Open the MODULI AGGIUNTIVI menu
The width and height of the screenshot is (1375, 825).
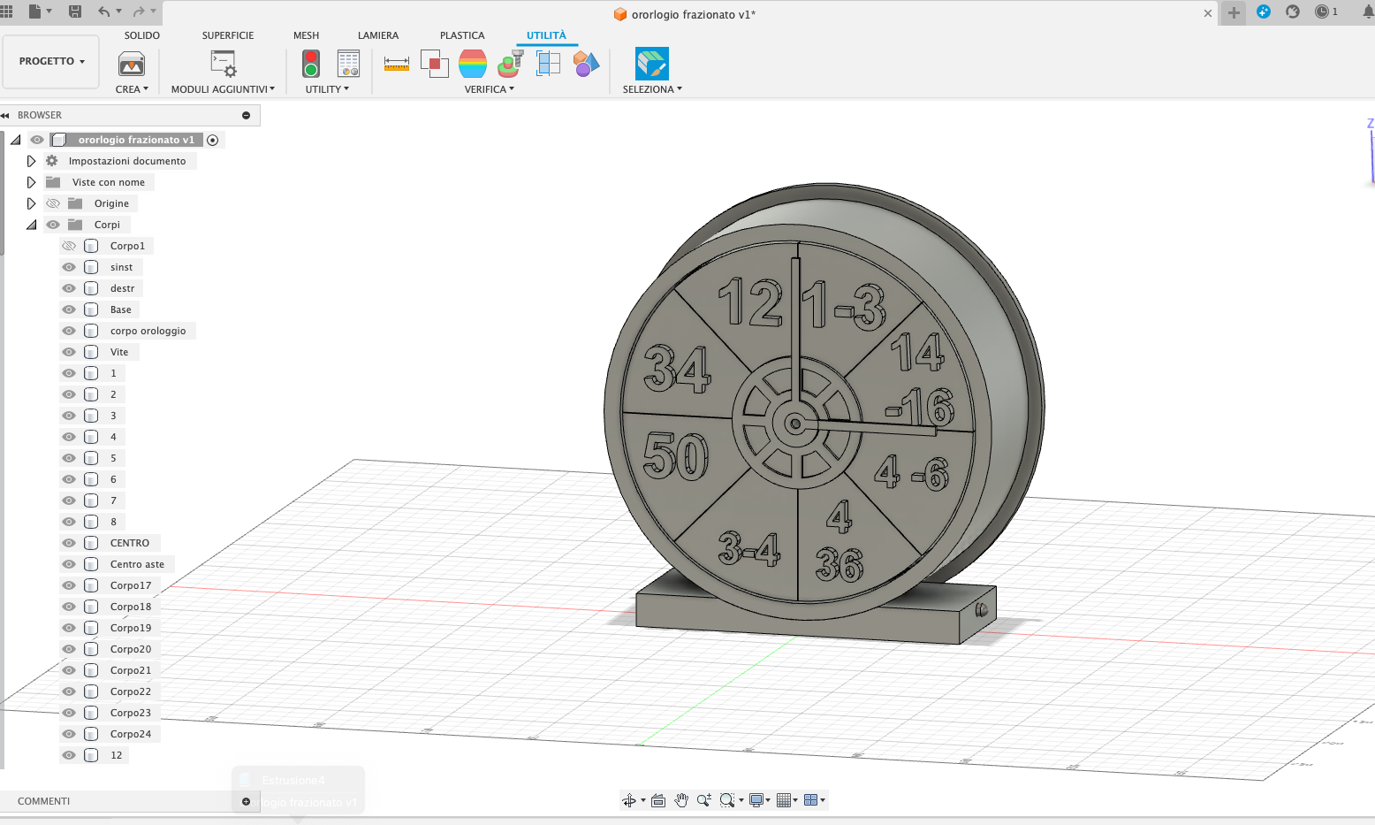pos(223,89)
